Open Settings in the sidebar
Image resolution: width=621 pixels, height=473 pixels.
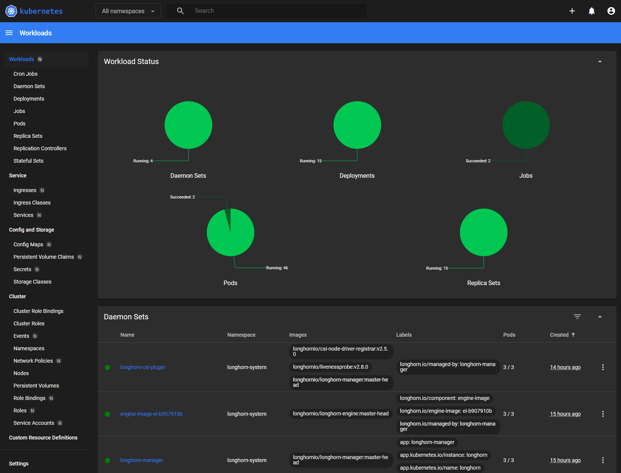tap(19, 464)
